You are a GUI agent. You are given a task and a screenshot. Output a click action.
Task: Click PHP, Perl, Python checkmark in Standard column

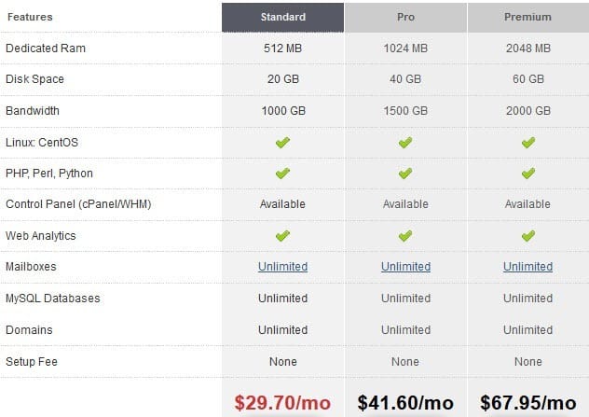tap(282, 174)
